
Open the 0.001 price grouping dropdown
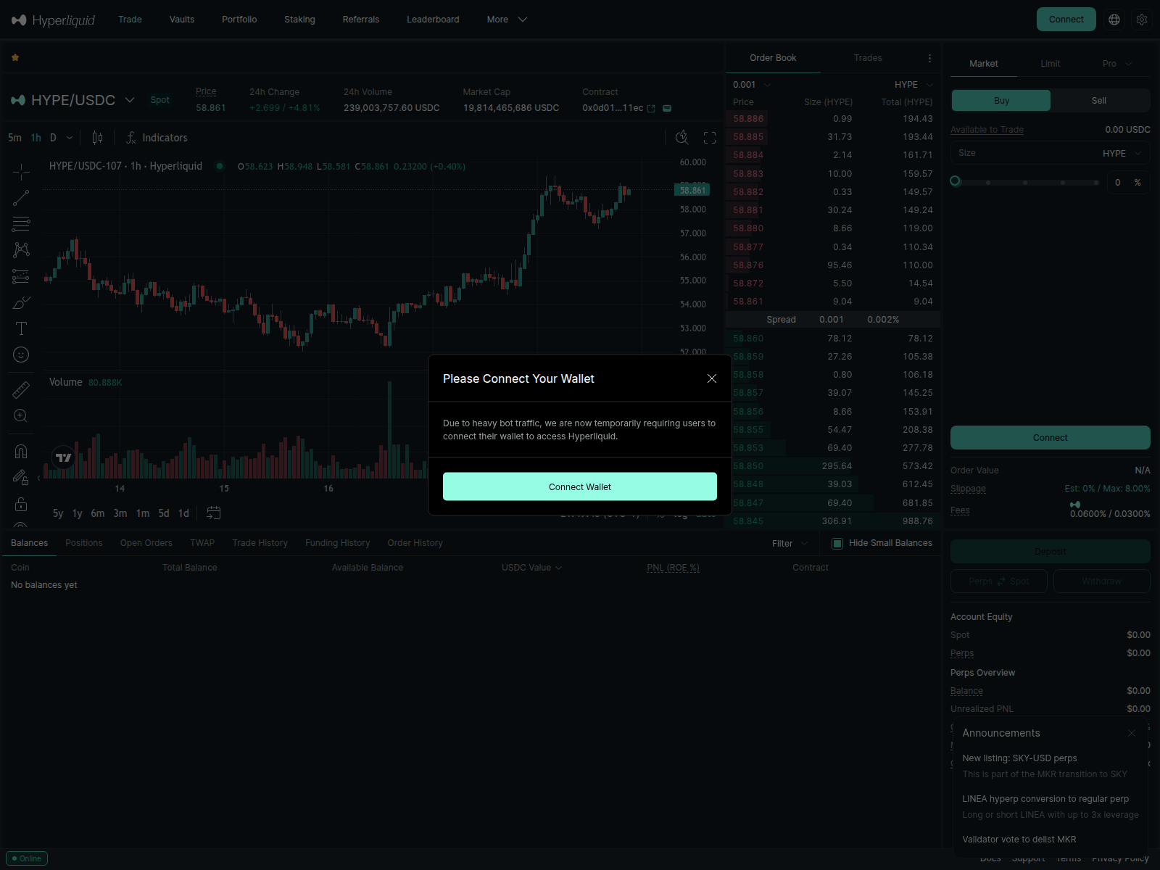[752, 85]
